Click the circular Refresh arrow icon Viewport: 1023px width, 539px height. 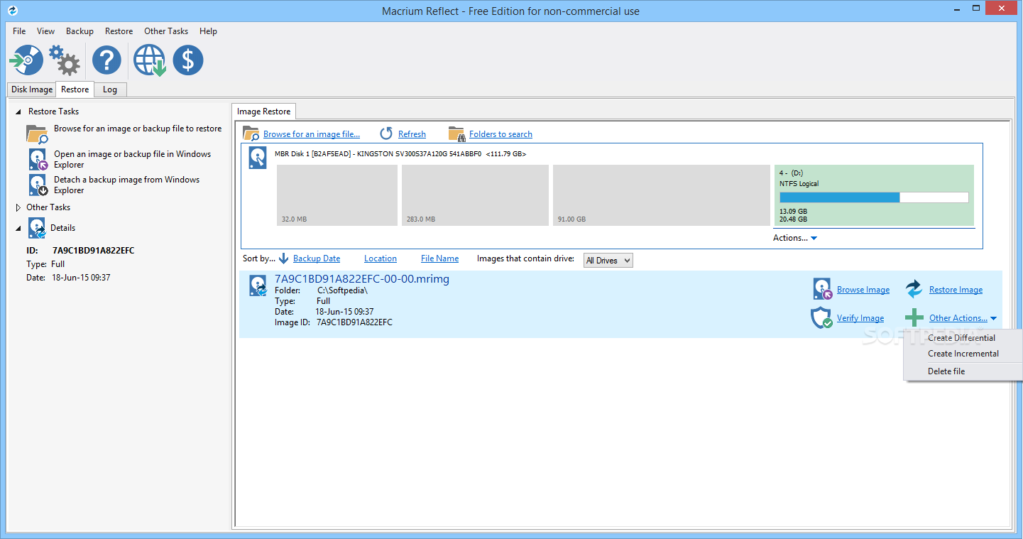pos(386,134)
